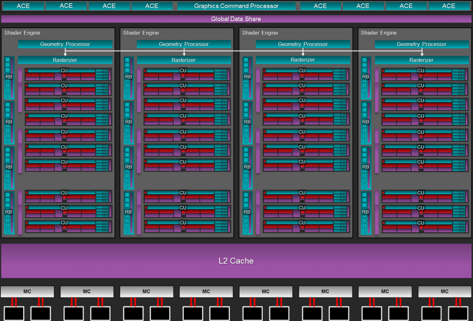Select Rasterizer in second Shader Engine from left
Screen dimensions: 473x321
coord(184,60)
